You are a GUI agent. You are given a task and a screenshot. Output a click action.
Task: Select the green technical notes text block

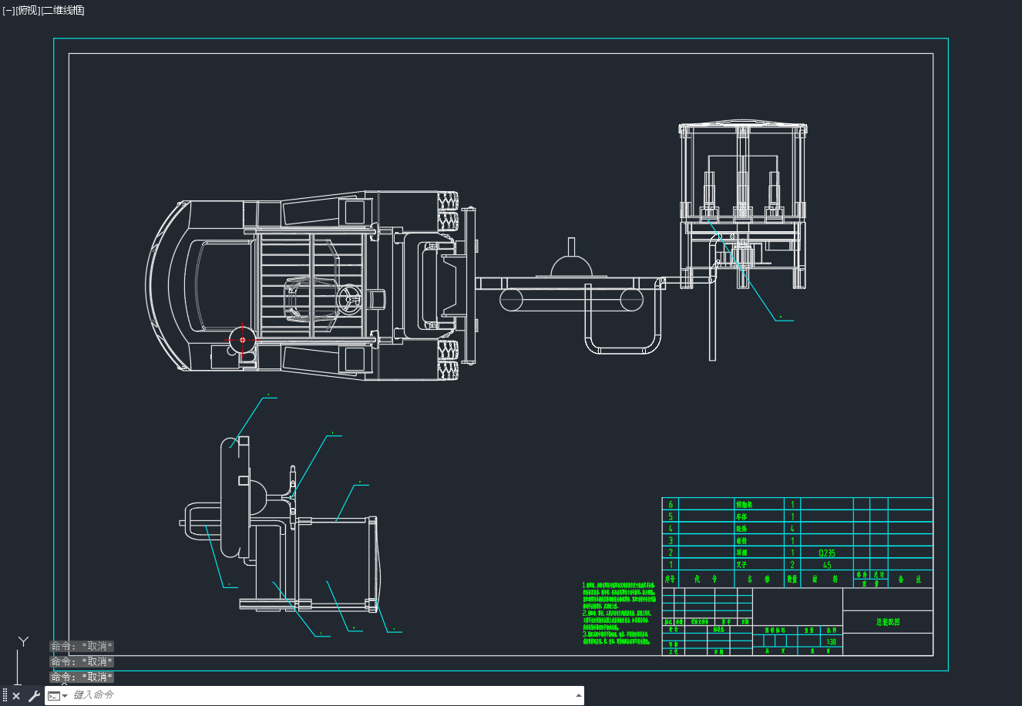pos(619,614)
